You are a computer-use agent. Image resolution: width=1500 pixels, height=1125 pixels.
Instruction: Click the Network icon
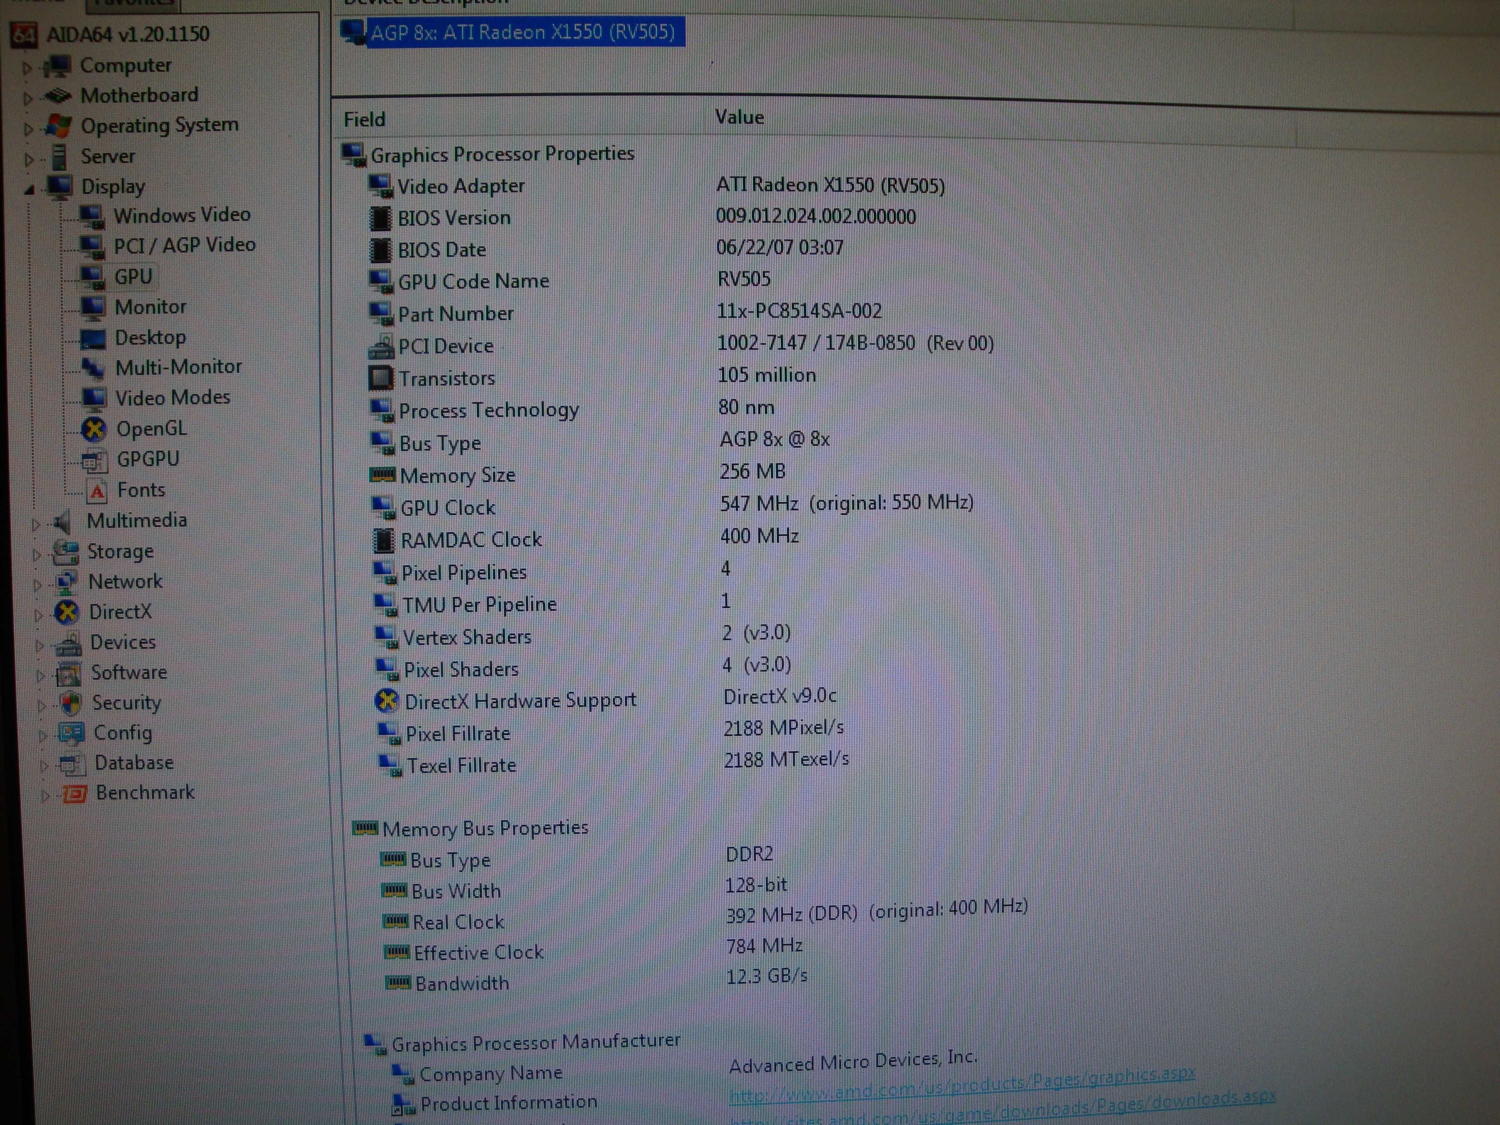point(67,583)
